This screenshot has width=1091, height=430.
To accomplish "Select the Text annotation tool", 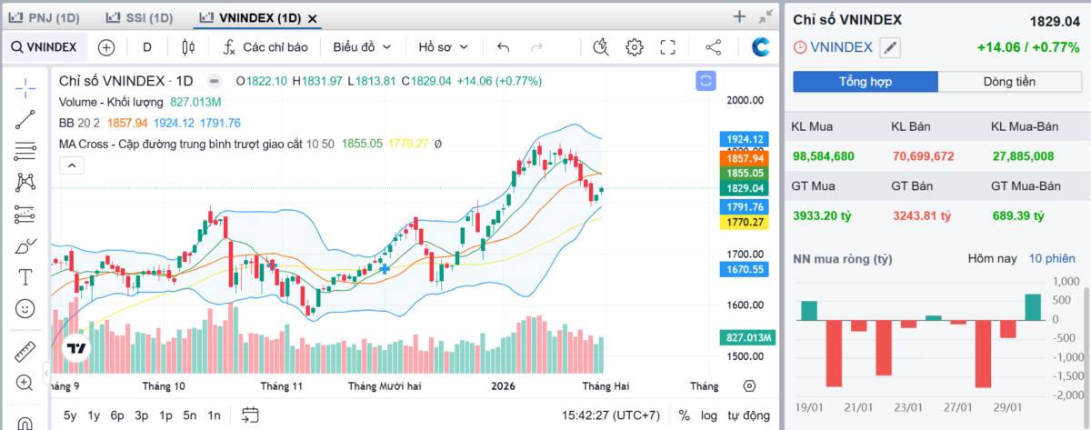I will pos(25,277).
